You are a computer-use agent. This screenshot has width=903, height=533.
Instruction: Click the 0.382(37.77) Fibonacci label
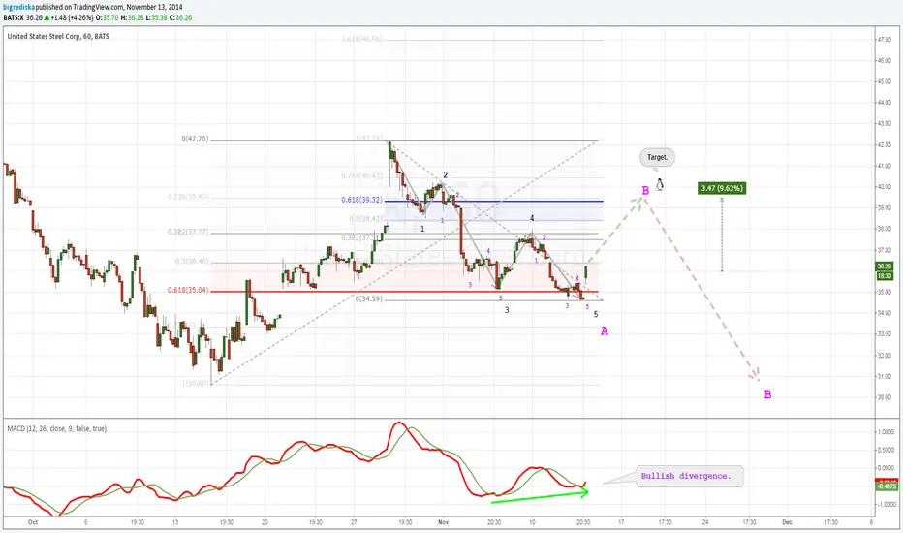click(188, 233)
